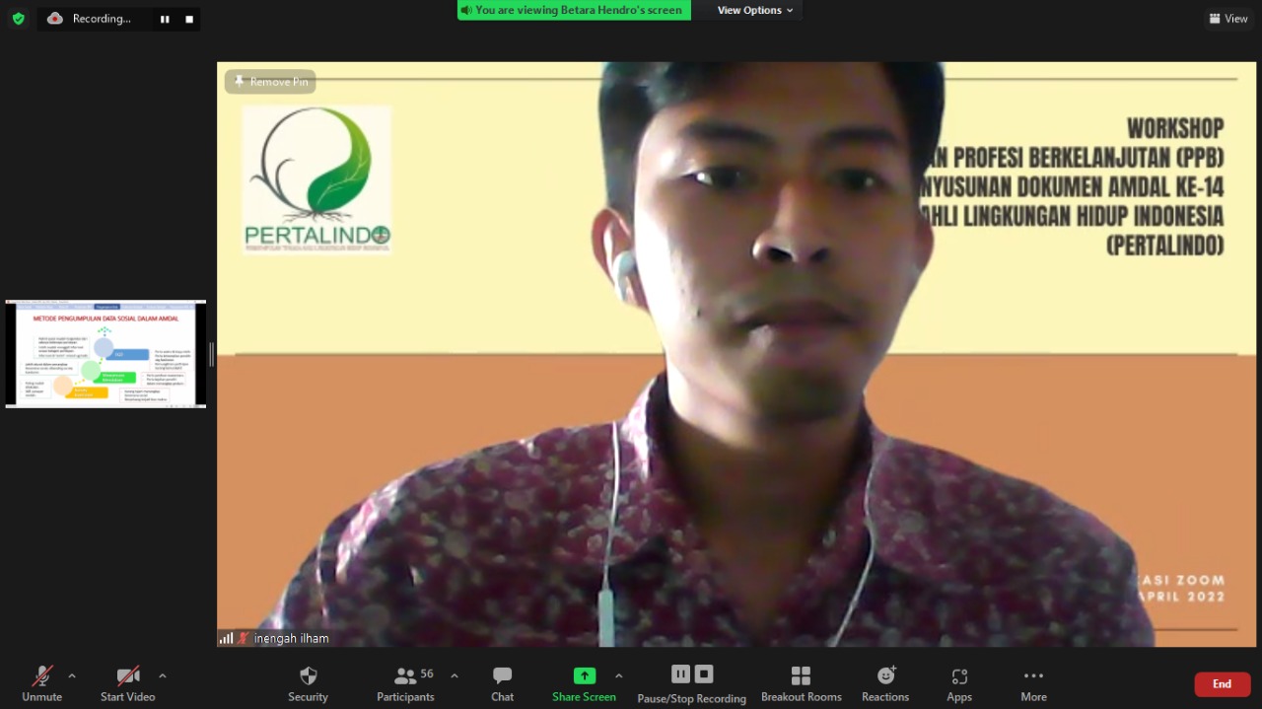Click the red End button
Image resolution: width=1262 pixels, height=709 pixels.
[1222, 684]
